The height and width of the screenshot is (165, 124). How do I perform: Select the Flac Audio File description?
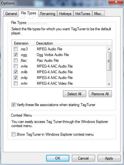click(x=48, y=61)
